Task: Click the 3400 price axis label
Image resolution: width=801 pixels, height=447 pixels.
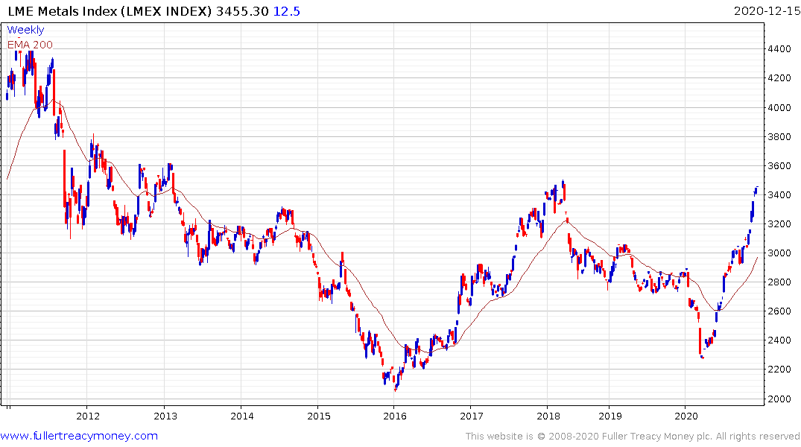Action: (779, 195)
